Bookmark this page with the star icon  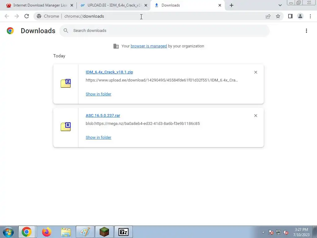pos(278,16)
